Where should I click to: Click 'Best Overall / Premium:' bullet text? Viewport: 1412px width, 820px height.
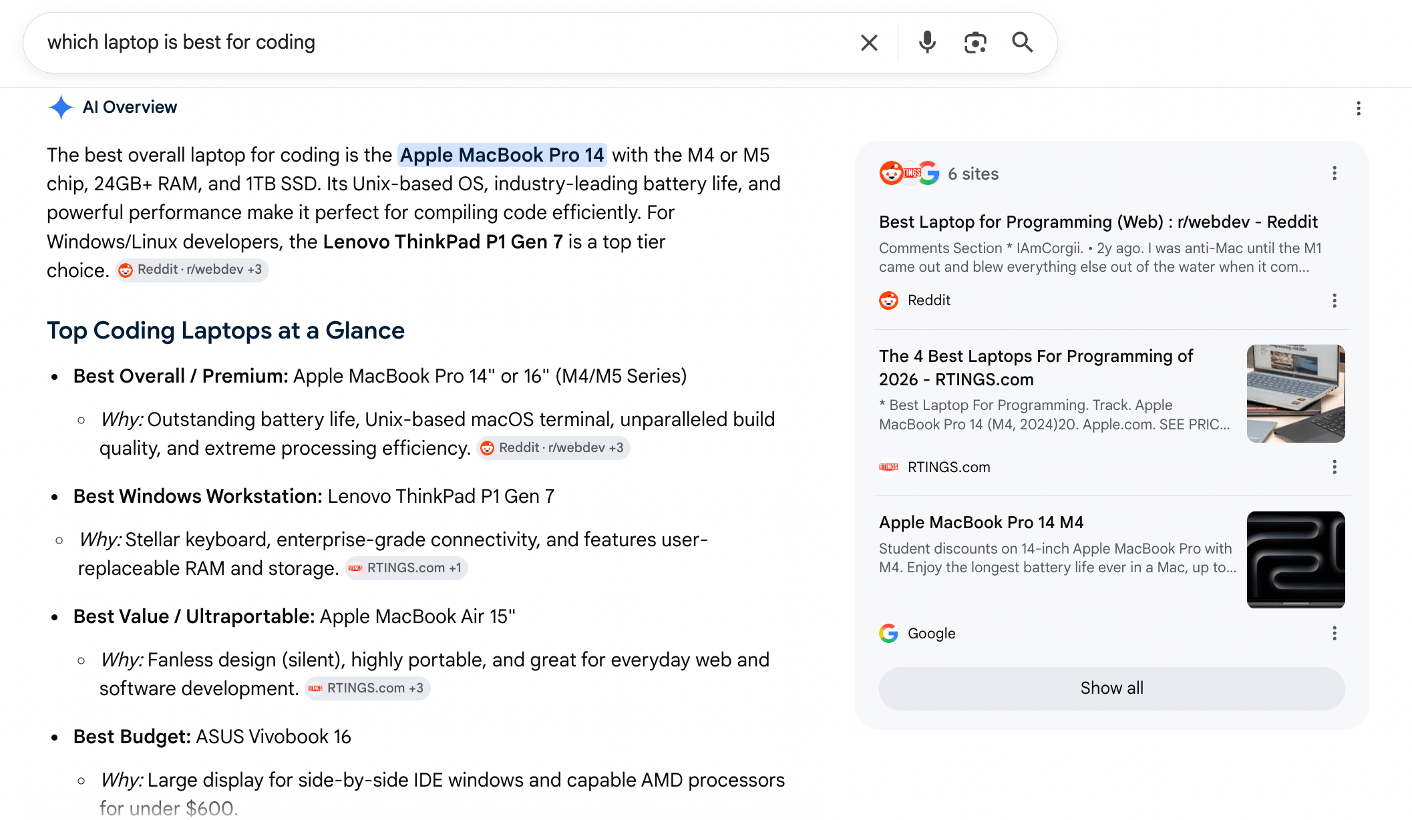181,376
